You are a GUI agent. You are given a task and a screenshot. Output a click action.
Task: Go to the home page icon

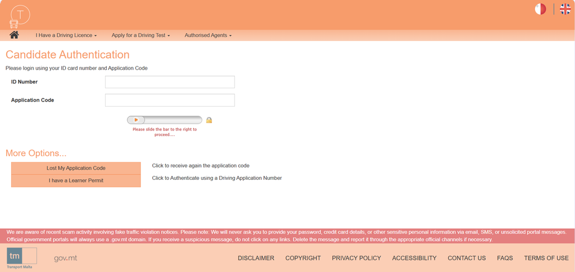point(14,35)
